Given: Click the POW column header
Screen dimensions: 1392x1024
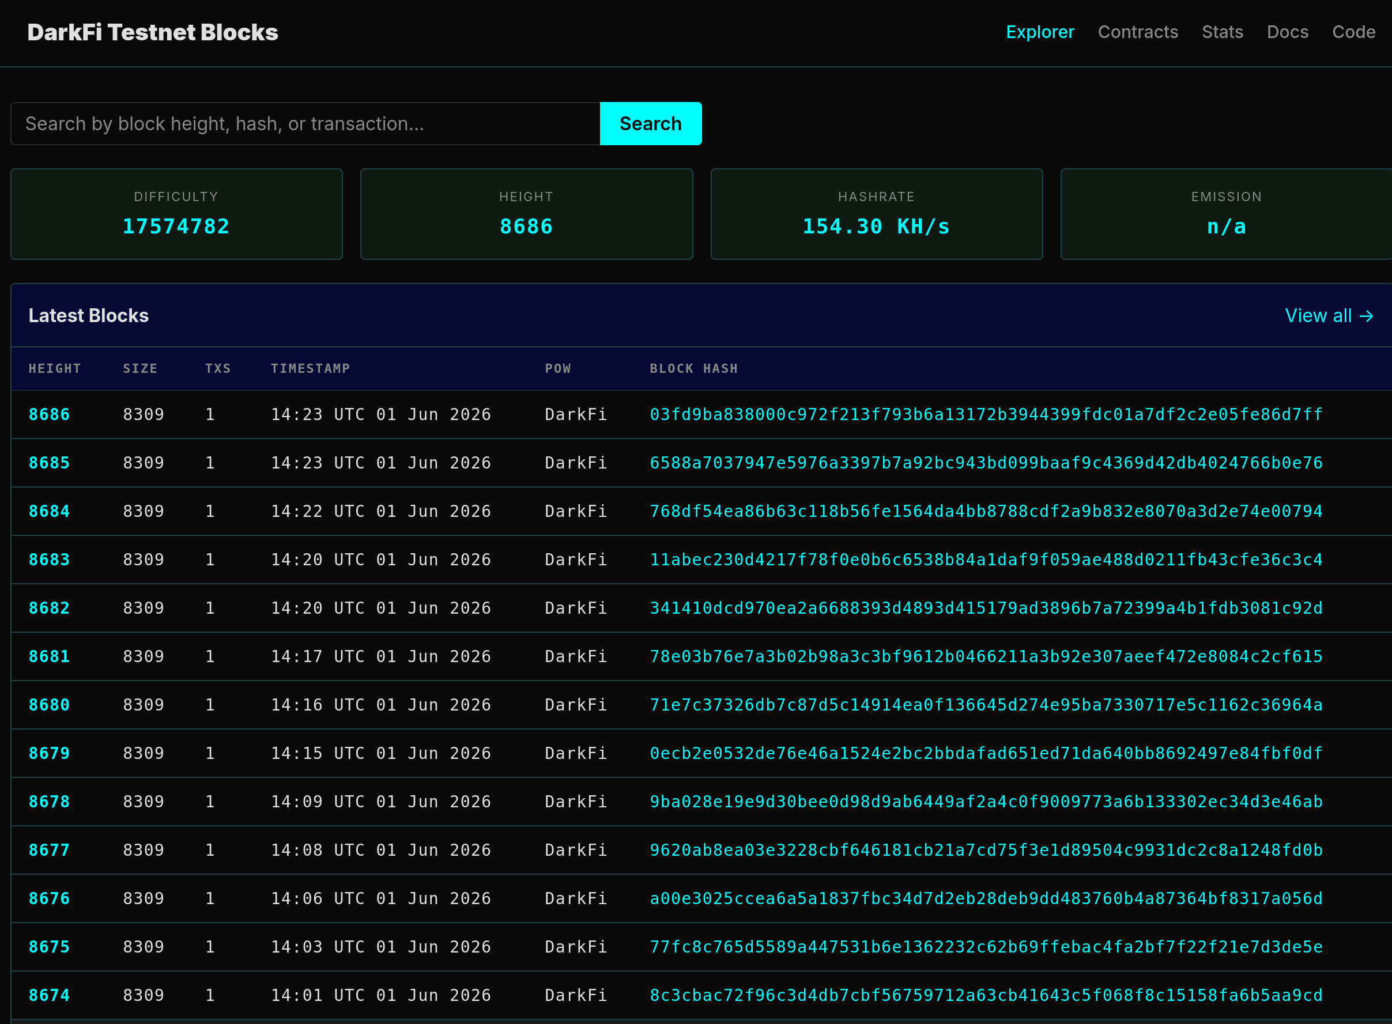Looking at the screenshot, I should pyautogui.click(x=558, y=369).
